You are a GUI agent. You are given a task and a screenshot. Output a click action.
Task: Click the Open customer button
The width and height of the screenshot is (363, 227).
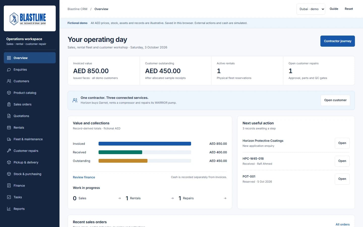tap(335, 100)
